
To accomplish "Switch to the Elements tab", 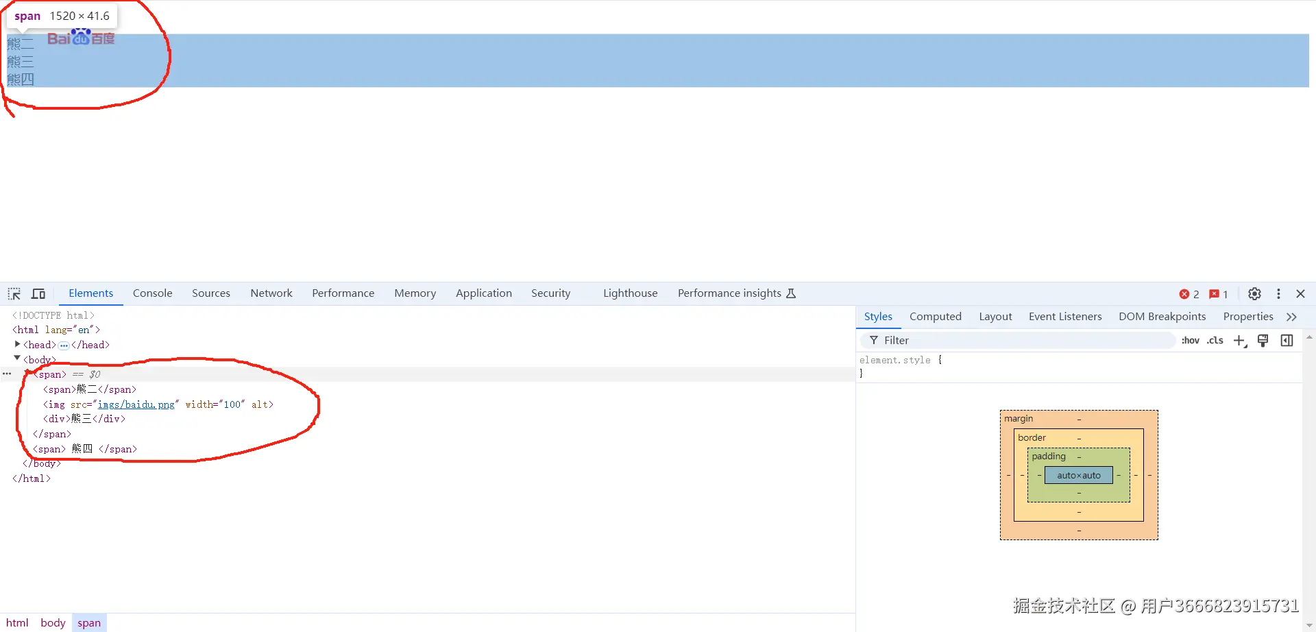I will 90,293.
